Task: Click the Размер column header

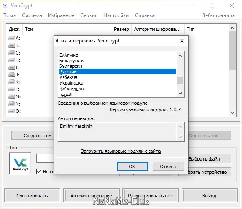Action: [120, 29]
